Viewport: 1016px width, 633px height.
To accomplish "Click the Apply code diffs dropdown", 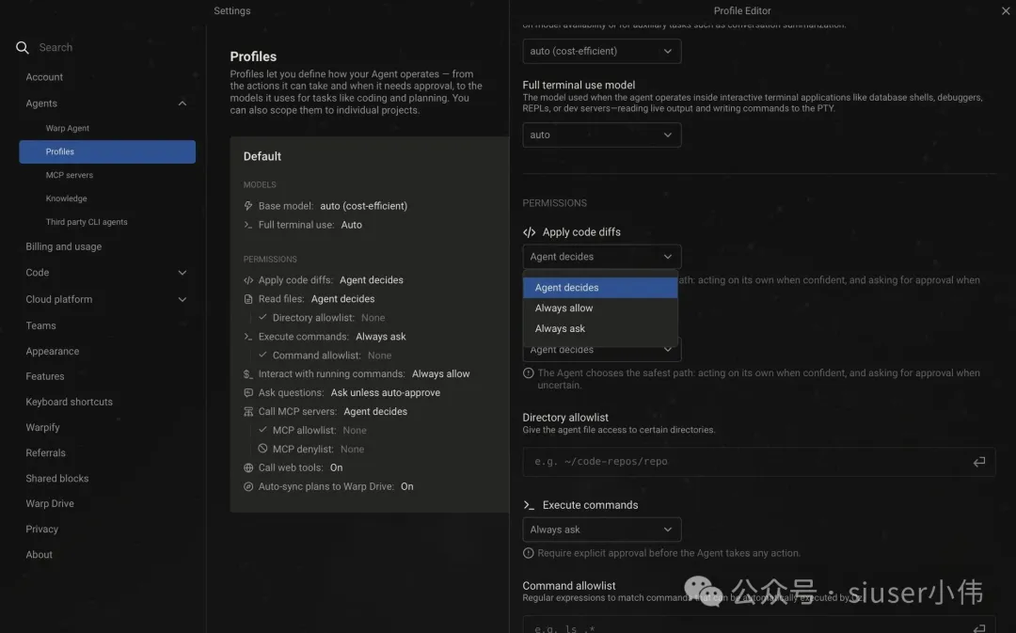I will pos(602,257).
